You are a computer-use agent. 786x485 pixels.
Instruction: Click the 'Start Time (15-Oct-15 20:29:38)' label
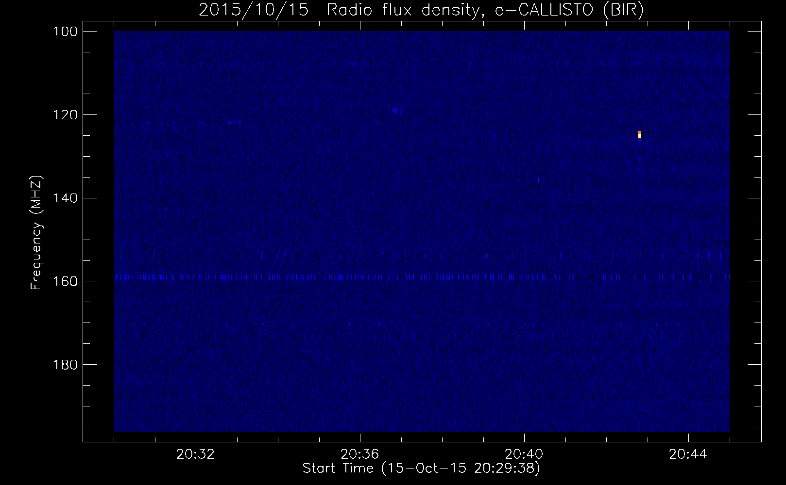click(421, 469)
